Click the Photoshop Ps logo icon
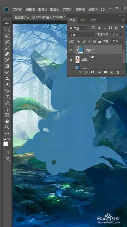The width and height of the screenshot is (127, 227). [6, 10]
